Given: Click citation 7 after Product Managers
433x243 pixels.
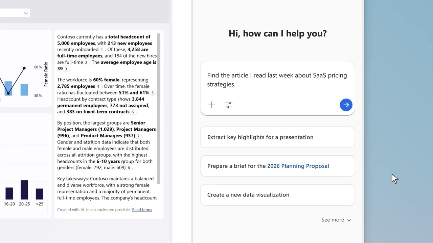Looking at the screenshot, I should pyautogui.click(x=138, y=136).
